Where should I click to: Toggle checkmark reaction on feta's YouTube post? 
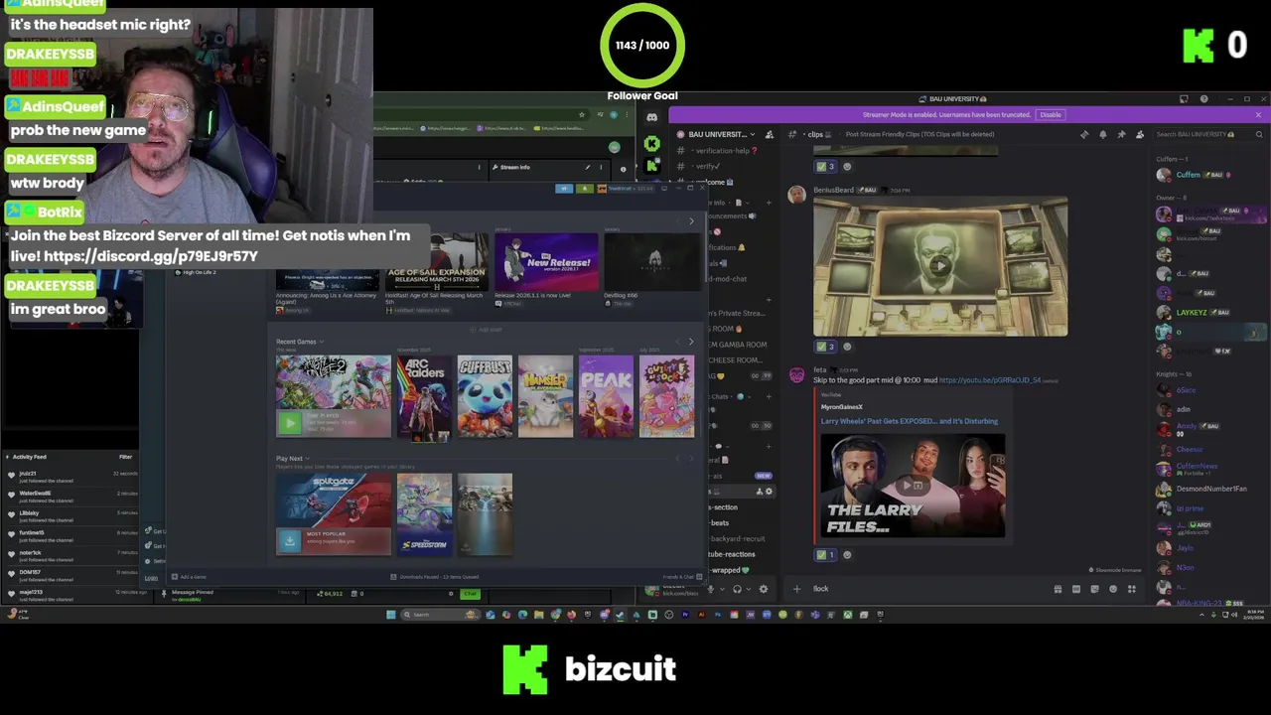825,555
